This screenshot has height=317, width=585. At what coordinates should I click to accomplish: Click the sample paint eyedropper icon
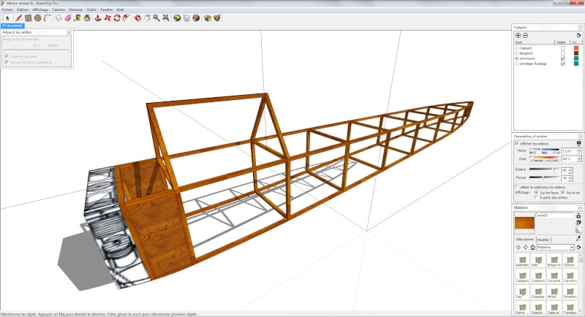pyautogui.click(x=578, y=238)
